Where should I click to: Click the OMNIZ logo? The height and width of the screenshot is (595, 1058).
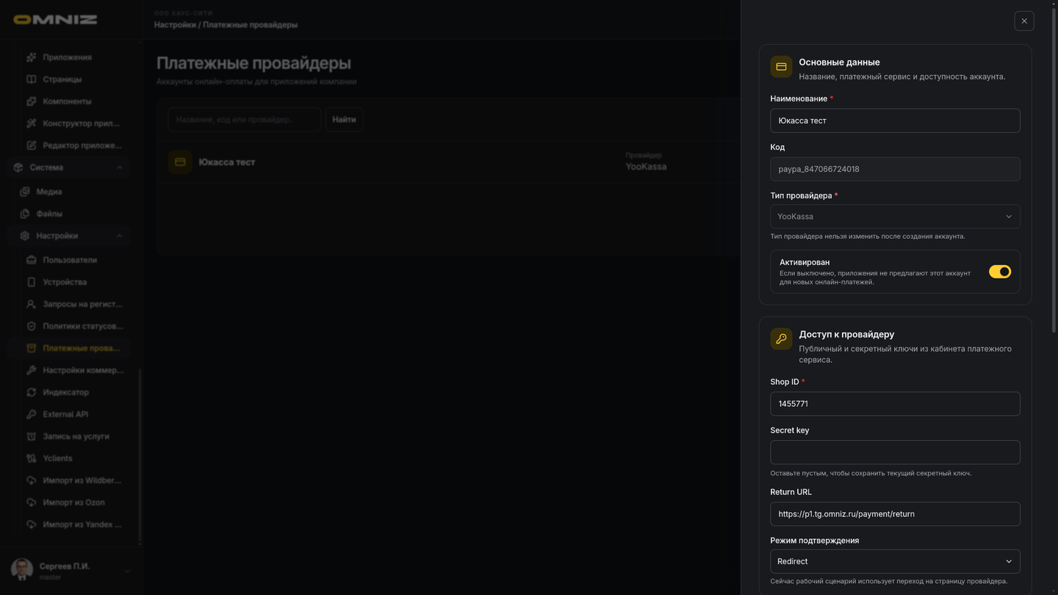[x=55, y=20]
